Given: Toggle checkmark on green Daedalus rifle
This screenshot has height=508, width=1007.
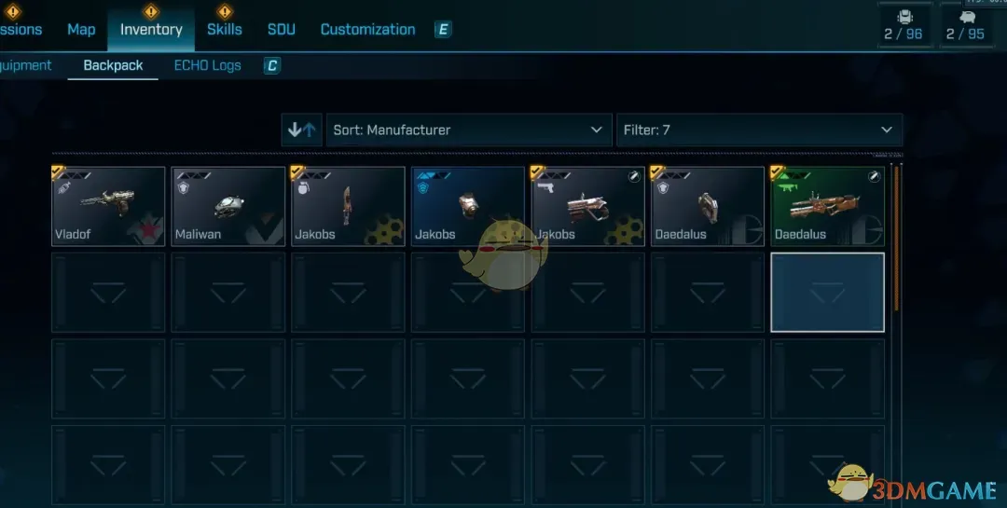Looking at the screenshot, I should (x=777, y=172).
